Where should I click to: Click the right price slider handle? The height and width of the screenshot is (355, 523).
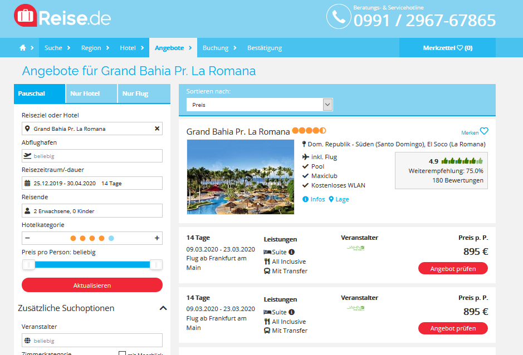click(x=156, y=265)
